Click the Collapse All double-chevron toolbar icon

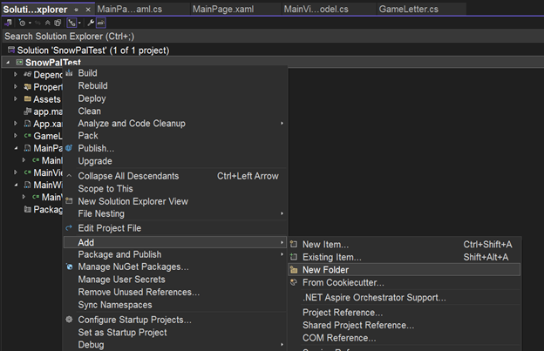click(48, 23)
